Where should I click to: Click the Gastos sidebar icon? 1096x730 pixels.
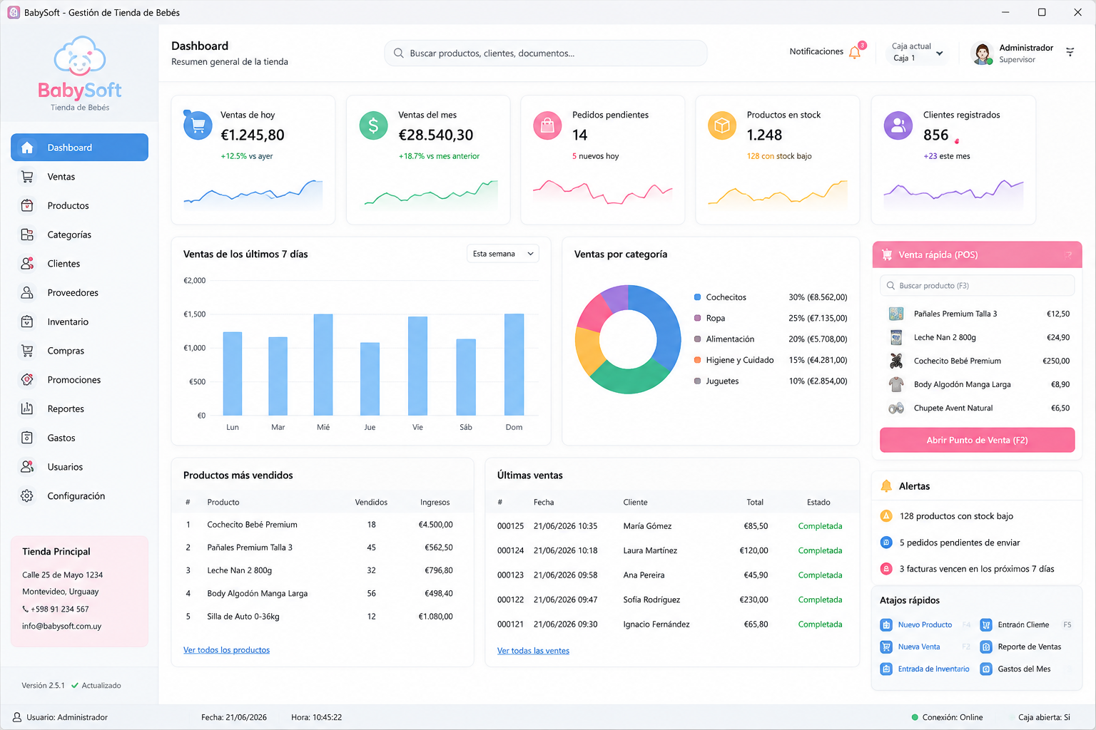click(x=27, y=438)
